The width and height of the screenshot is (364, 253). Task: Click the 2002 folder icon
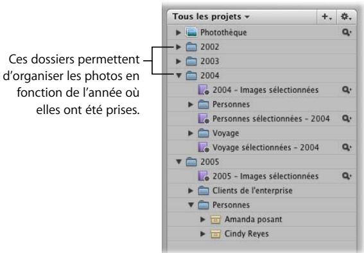[191, 47]
